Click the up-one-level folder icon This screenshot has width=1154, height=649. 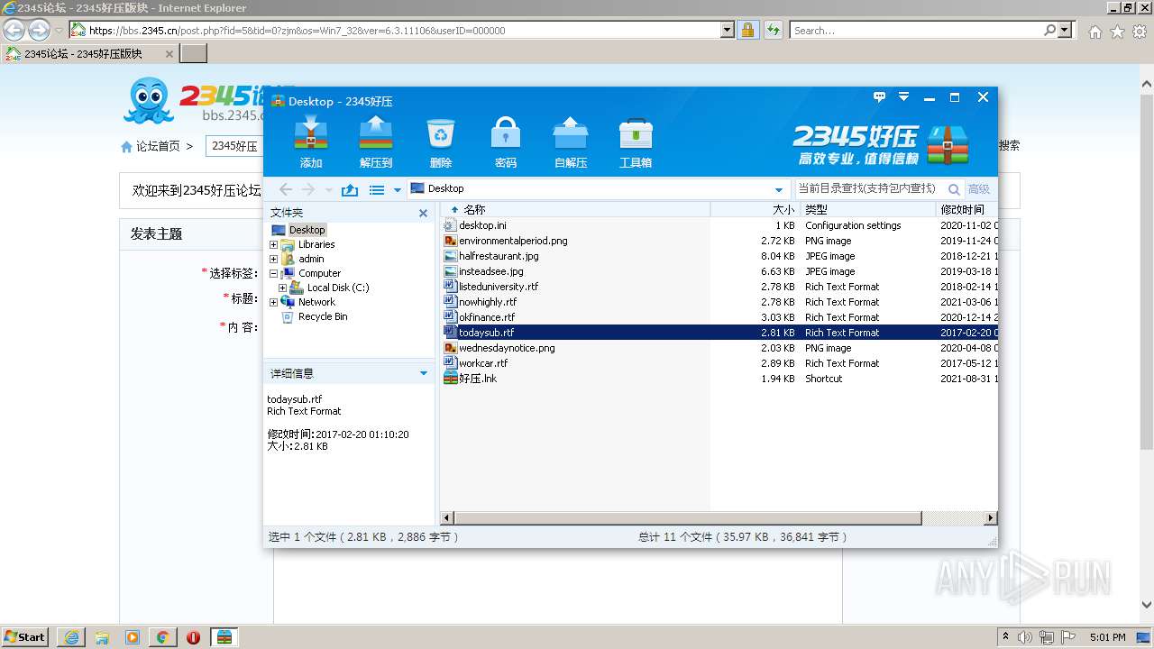(x=350, y=189)
